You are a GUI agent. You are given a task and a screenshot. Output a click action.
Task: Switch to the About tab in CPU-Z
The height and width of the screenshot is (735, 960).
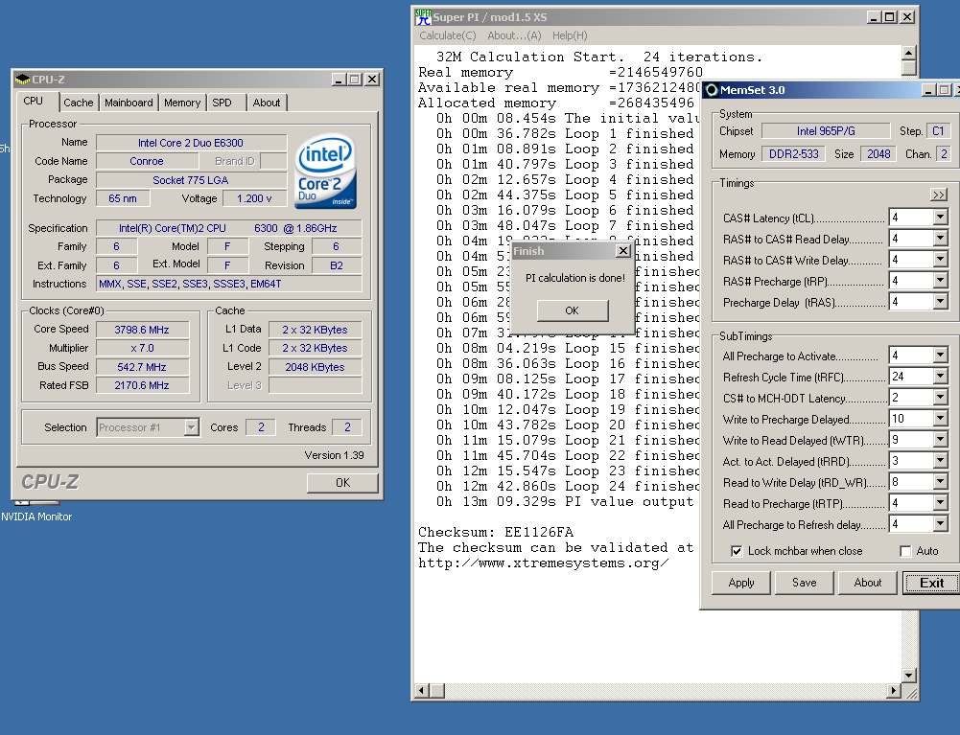pyautogui.click(x=267, y=103)
